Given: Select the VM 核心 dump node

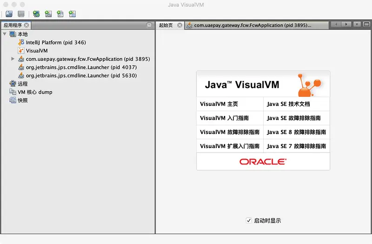Looking at the screenshot, I should point(35,92).
